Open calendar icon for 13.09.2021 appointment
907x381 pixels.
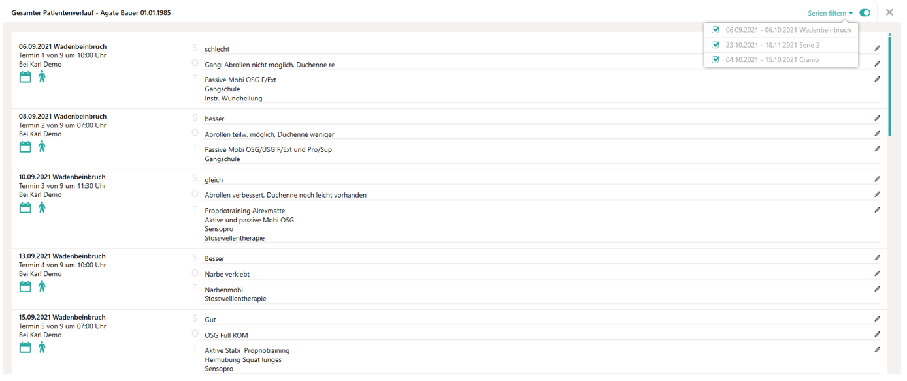click(25, 286)
